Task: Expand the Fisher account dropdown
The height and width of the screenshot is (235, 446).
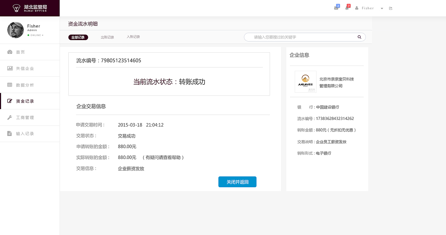Action: (x=382, y=8)
